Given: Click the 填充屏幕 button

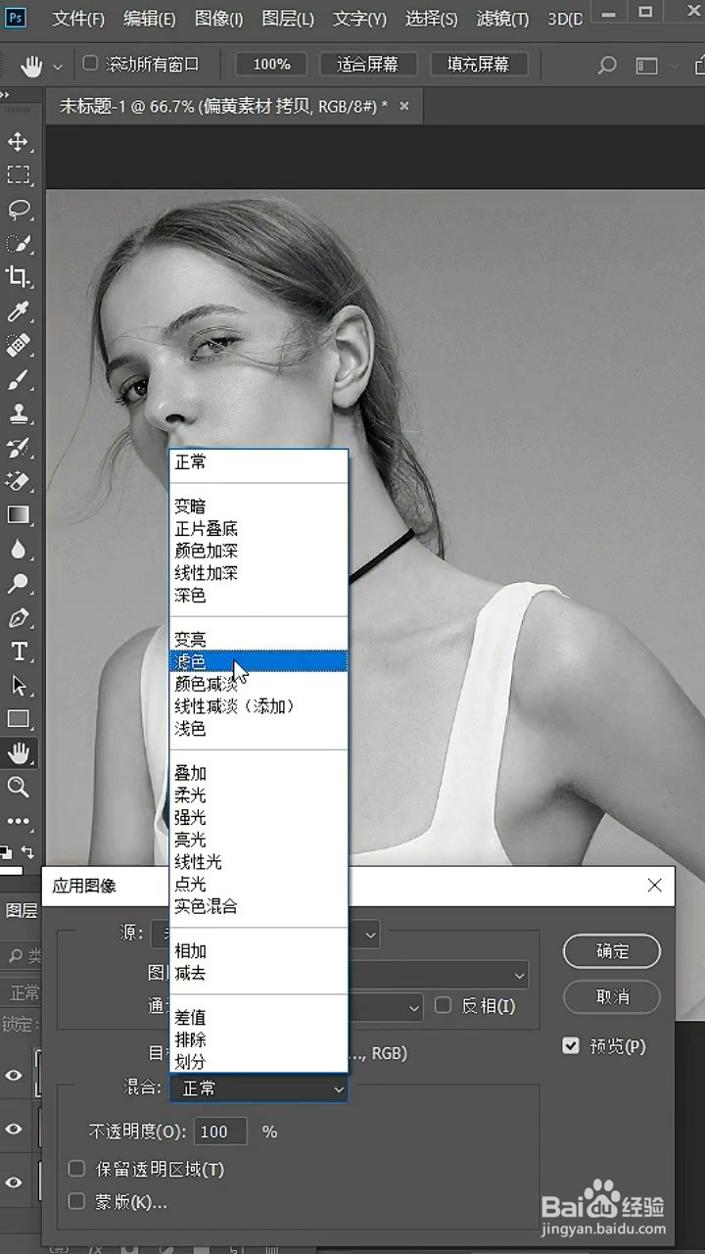Looking at the screenshot, I should [x=479, y=65].
